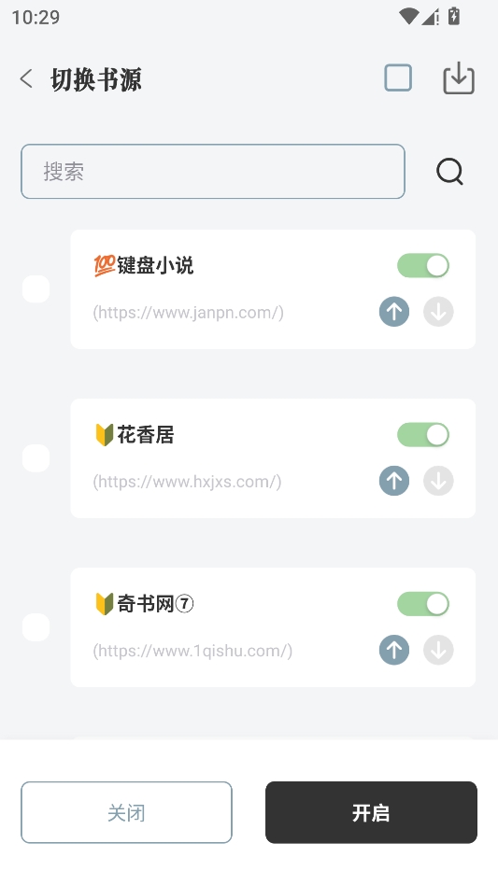Image resolution: width=498 pixels, height=885 pixels.
Task: Move 奇书网⑦ source up with arrow
Action: coord(394,650)
